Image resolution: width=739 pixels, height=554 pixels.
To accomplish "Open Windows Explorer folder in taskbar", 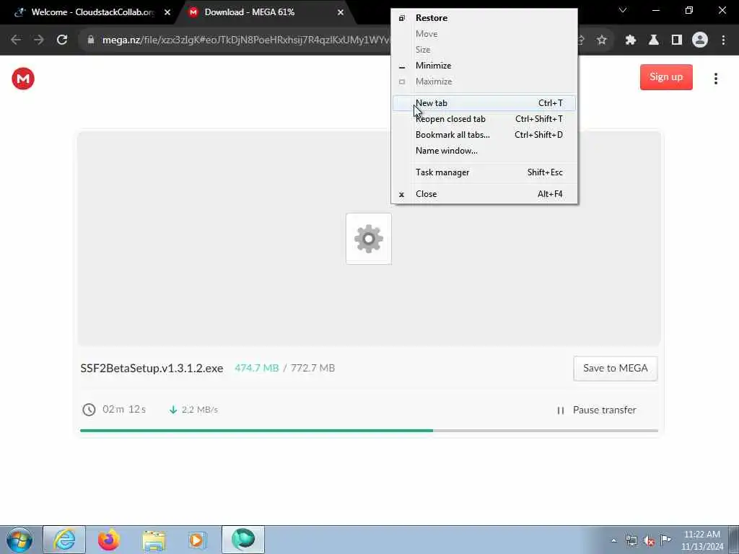I will [x=154, y=540].
